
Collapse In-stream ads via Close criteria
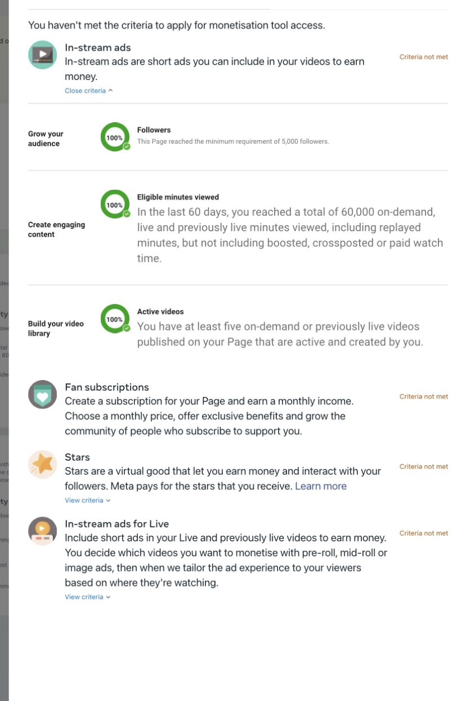click(x=88, y=91)
